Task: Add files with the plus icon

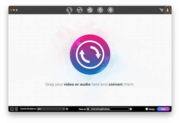Action: click(12, 109)
